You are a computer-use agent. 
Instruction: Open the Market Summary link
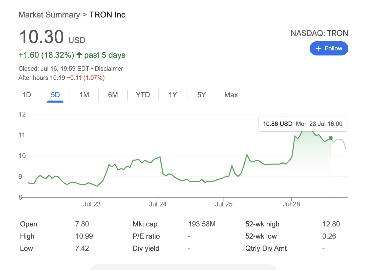[x=49, y=15]
